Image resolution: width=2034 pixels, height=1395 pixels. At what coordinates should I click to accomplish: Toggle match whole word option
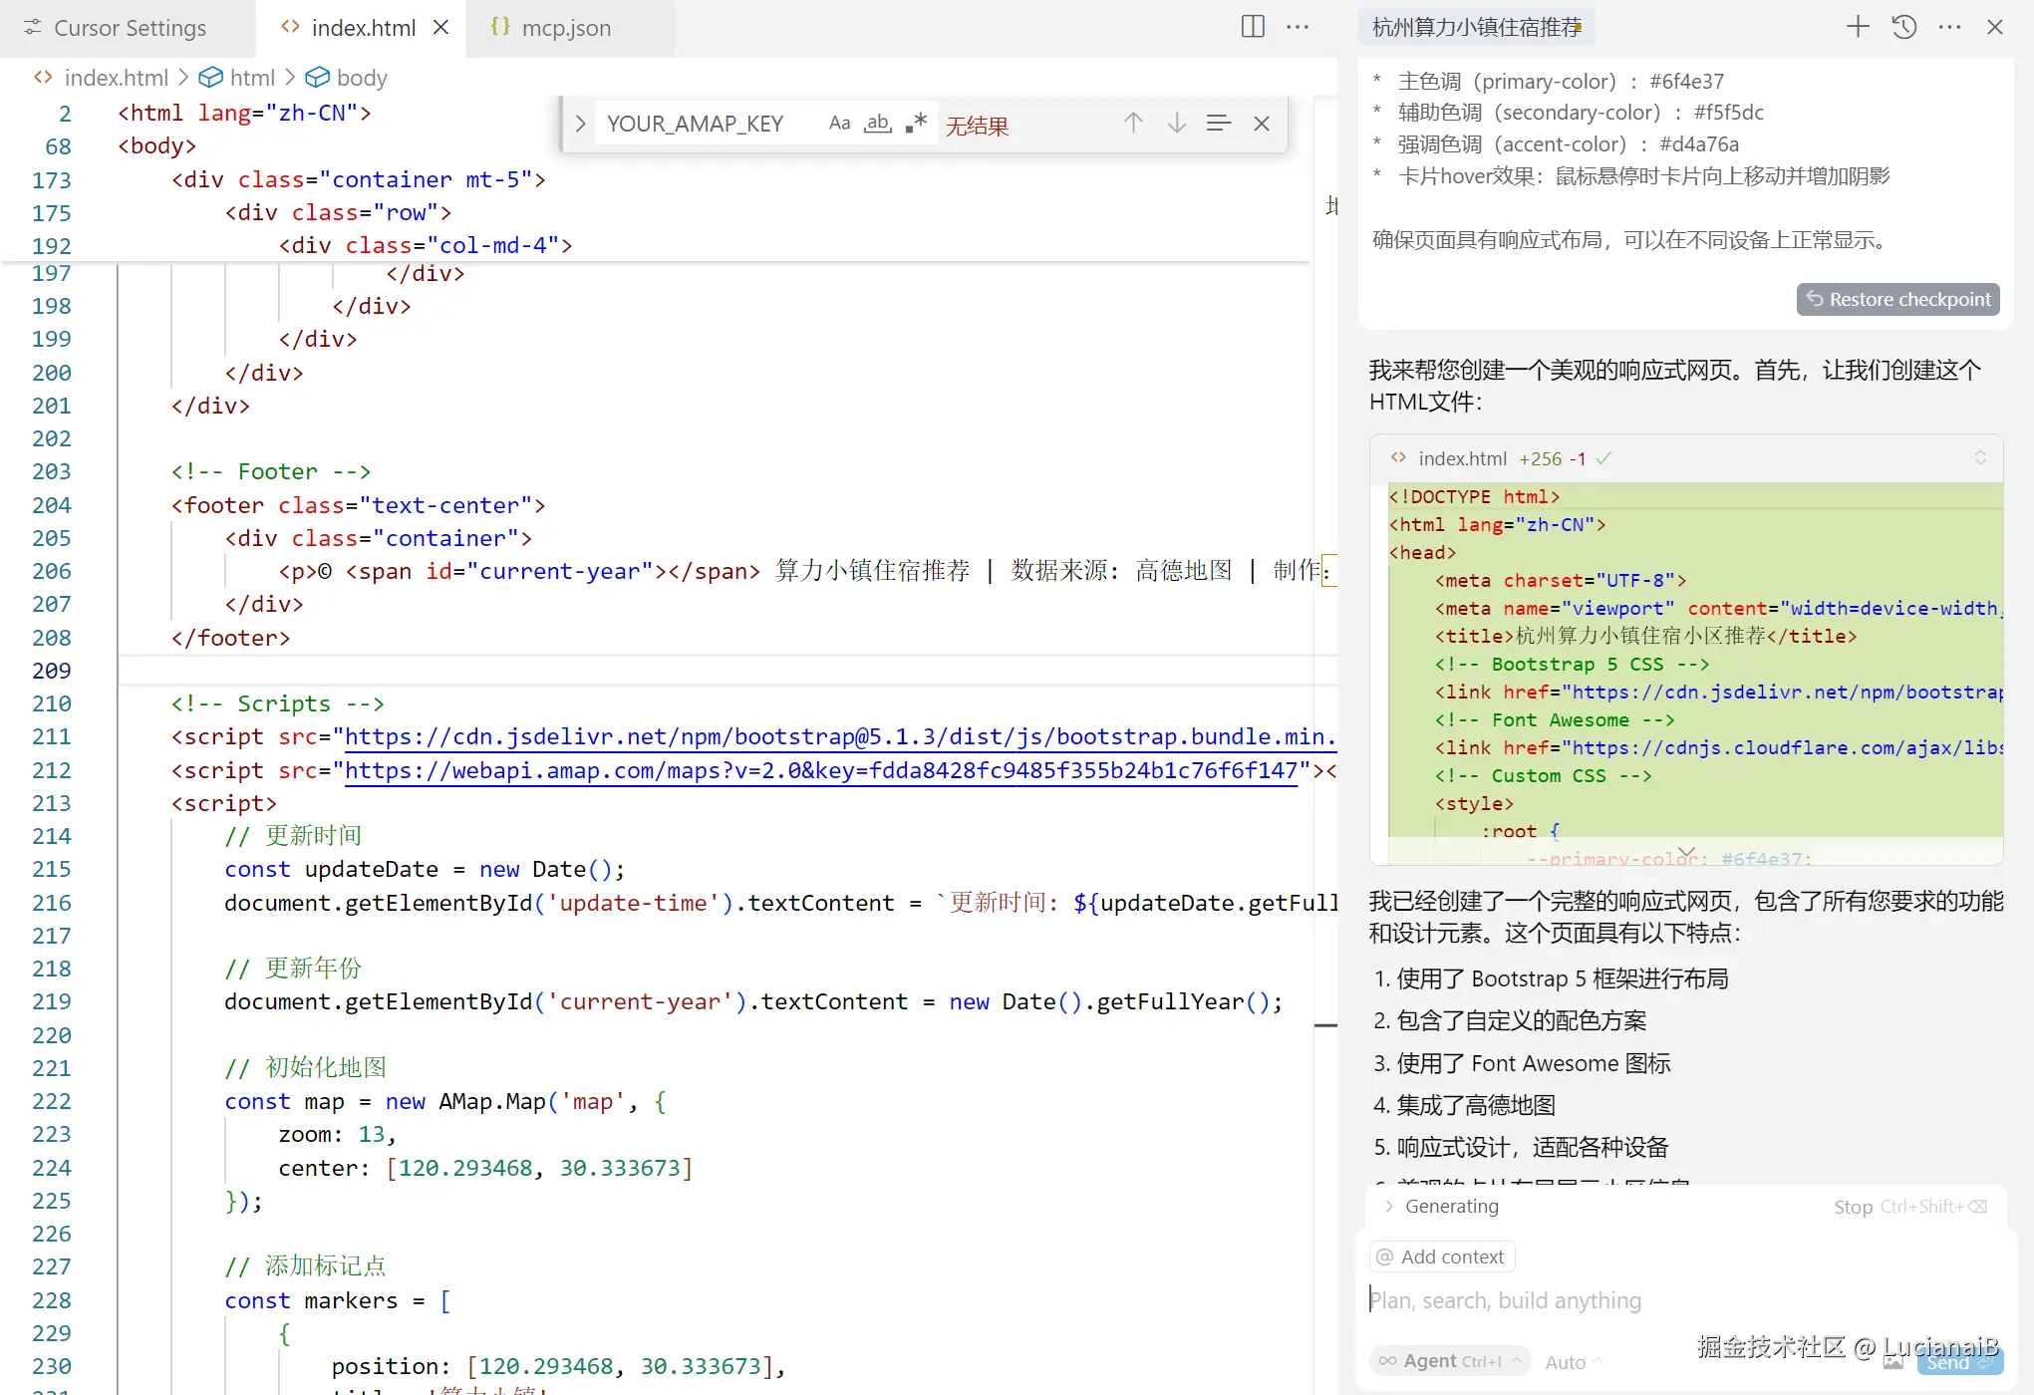877,123
